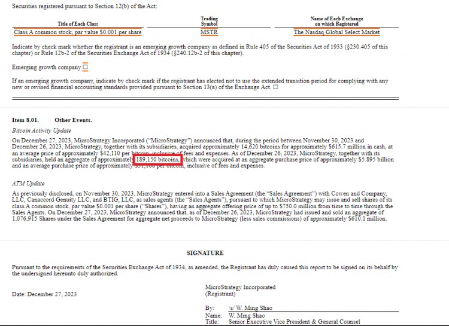Select "The Nasdaq Global Select Market" entry
The image size is (449, 326).
pyautogui.click(x=336, y=32)
